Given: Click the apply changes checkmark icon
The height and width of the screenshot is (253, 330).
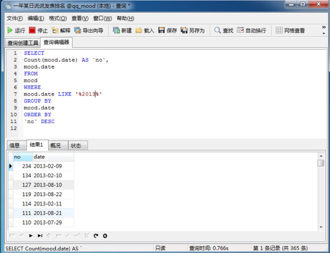Looking at the screenshot, I should tap(77, 235).
